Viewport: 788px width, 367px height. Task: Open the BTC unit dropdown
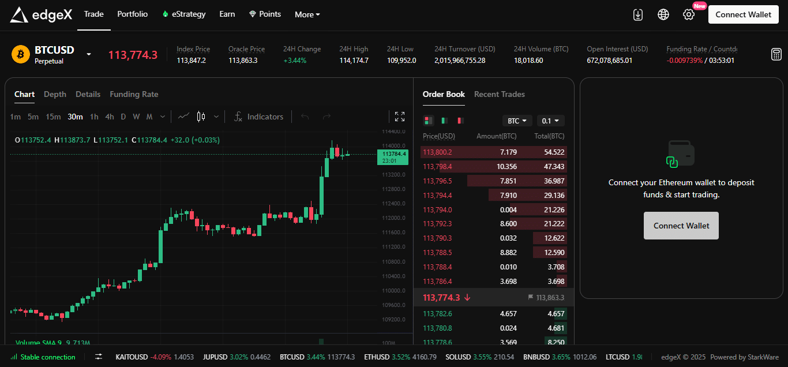[x=517, y=121]
